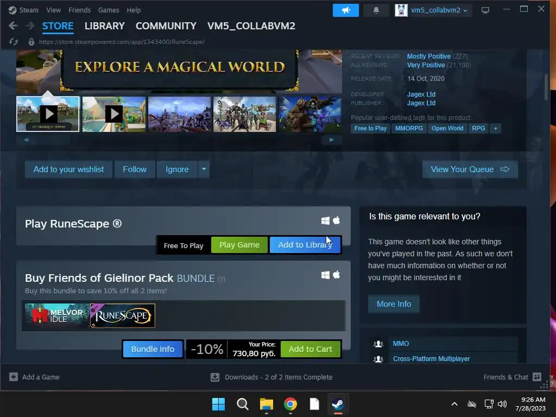Click the Cross-Platform Multiplayer people icon
Viewport: 556px width, 417px height.
pos(378,358)
